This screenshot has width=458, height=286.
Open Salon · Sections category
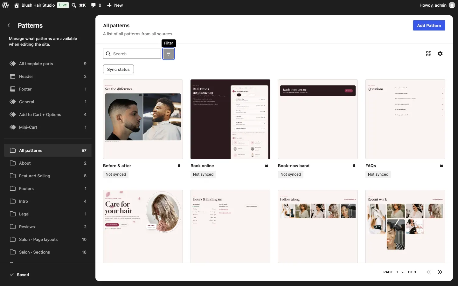click(48, 252)
